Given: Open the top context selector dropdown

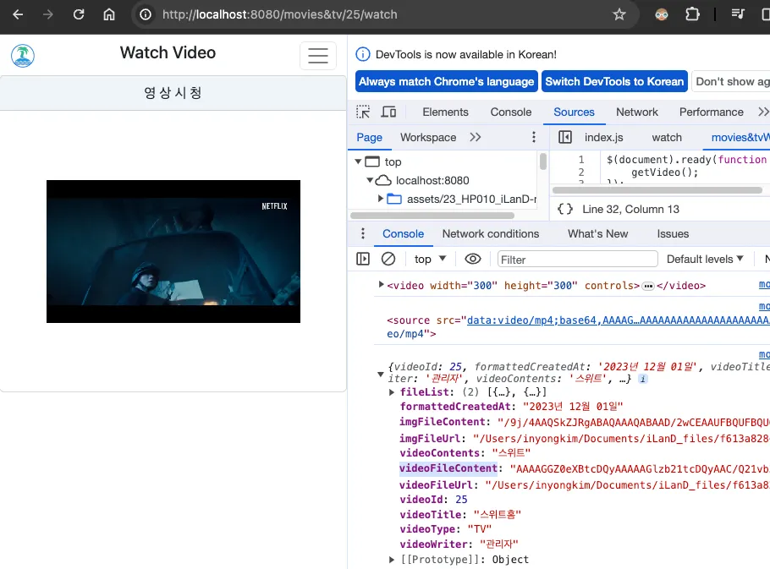Looking at the screenshot, I should [x=430, y=259].
